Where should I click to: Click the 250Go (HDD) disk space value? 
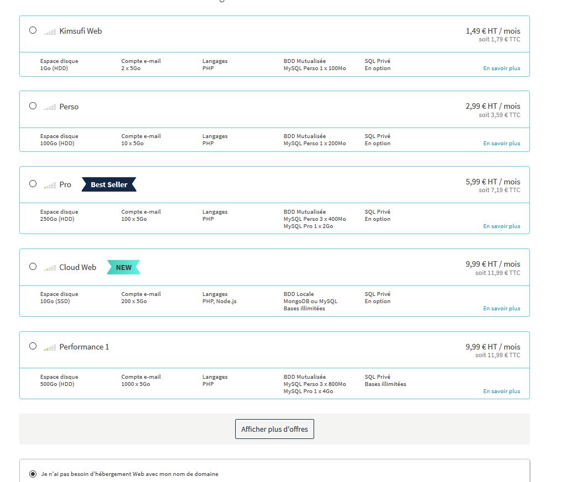click(x=57, y=219)
